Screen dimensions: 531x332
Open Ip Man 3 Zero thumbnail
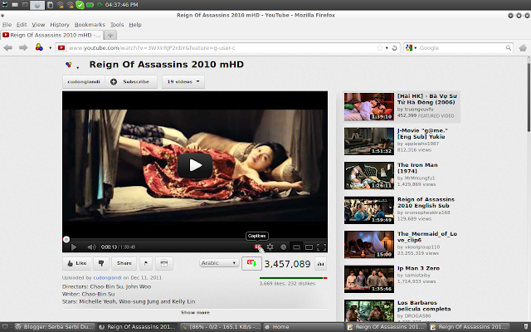tap(369, 279)
